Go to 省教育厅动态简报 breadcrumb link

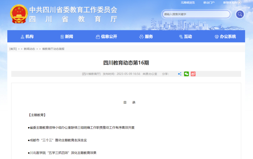53,49
